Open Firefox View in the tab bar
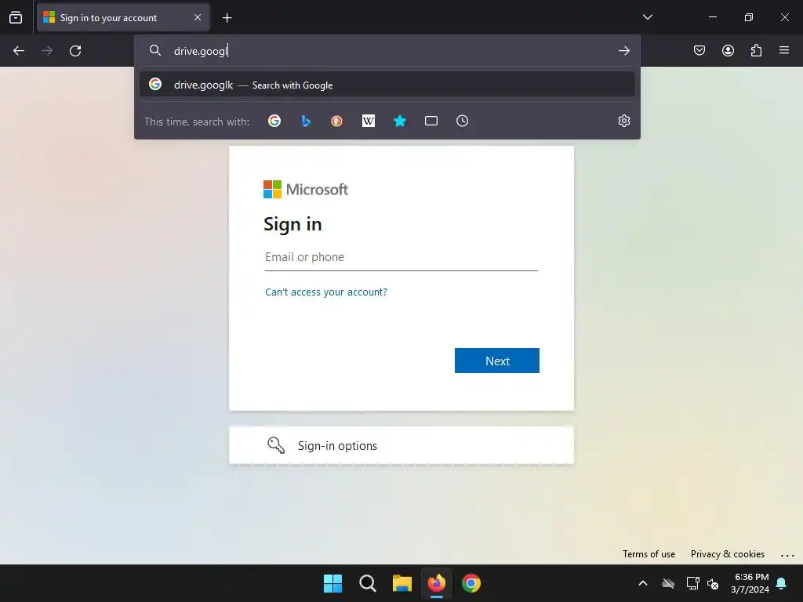The image size is (803, 602). 16,17
